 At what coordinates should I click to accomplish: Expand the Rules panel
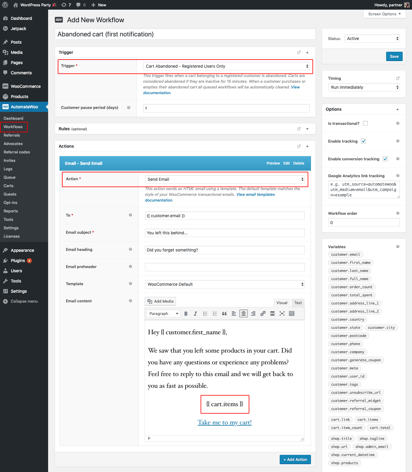[x=307, y=129]
